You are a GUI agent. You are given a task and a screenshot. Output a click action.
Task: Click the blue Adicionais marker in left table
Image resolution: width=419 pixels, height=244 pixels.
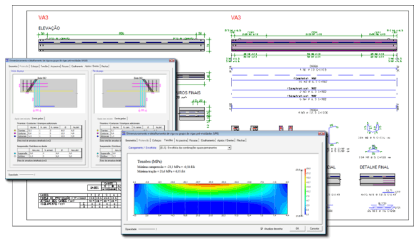pos(15,136)
